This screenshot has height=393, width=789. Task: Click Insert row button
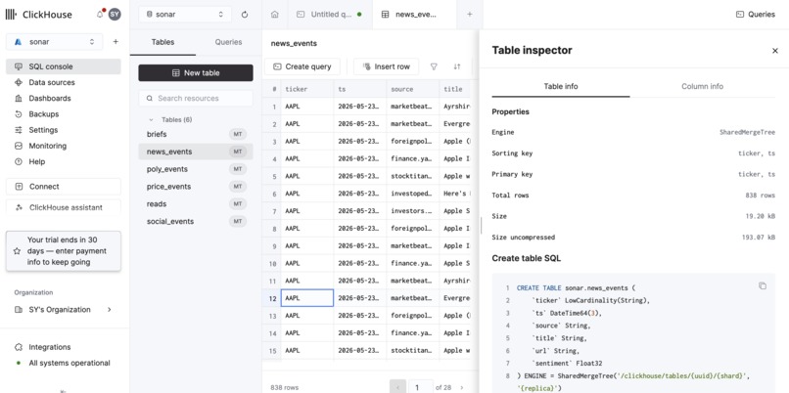click(386, 66)
